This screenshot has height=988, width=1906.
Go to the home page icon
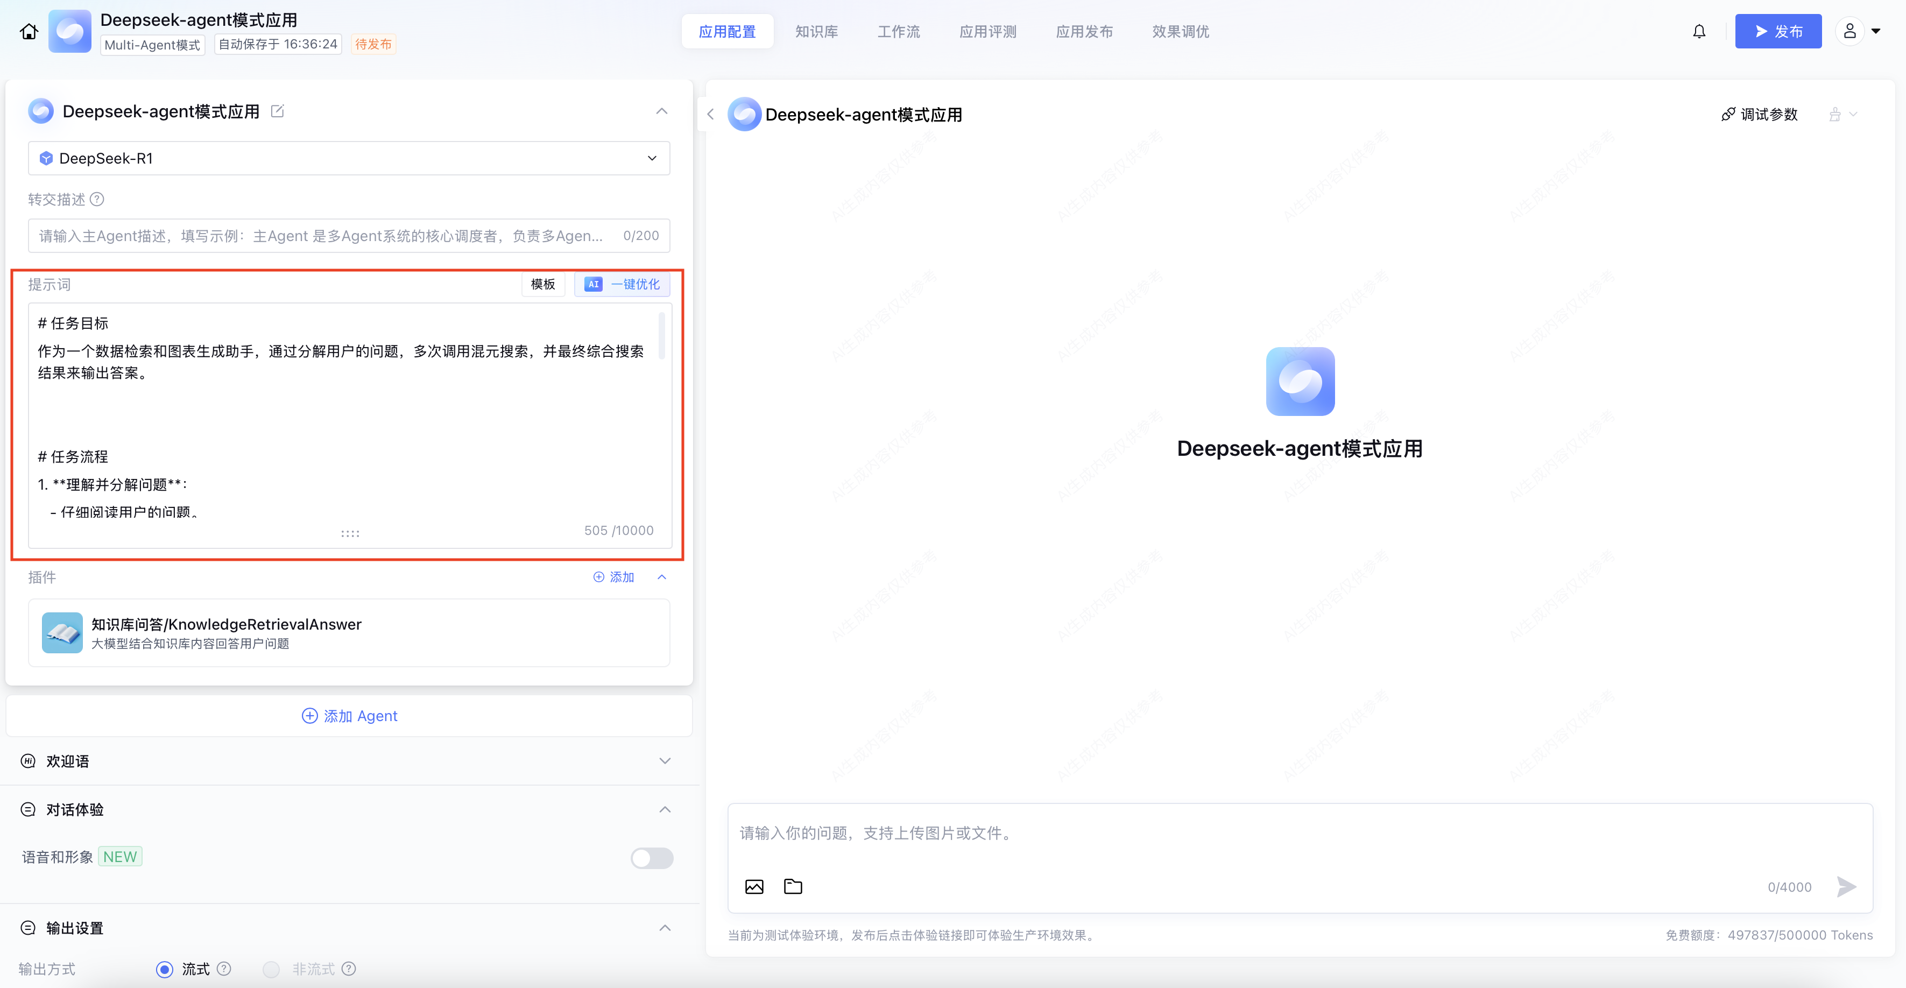pyautogui.click(x=29, y=31)
